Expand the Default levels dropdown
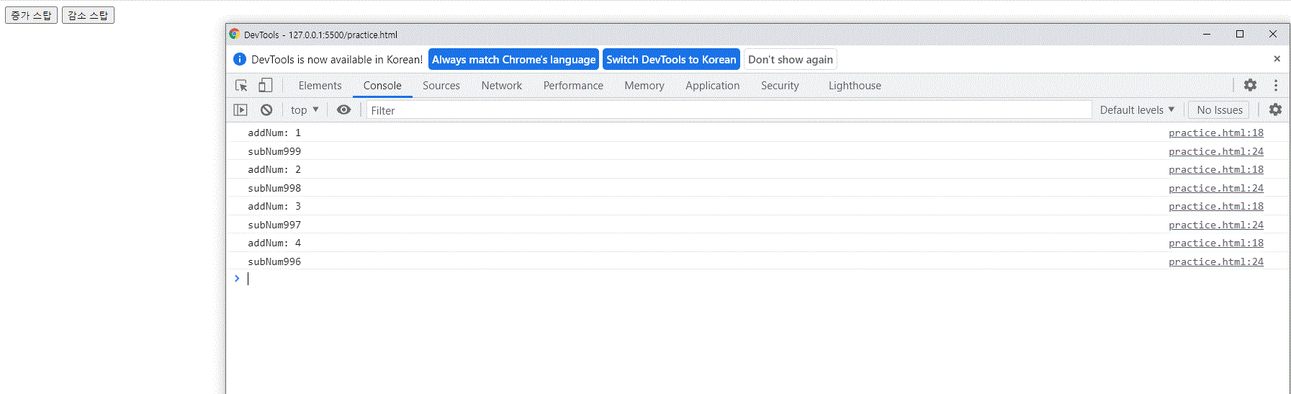Image resolution: width=1291 pixels, height=394 pixels. coord(1137,110)
